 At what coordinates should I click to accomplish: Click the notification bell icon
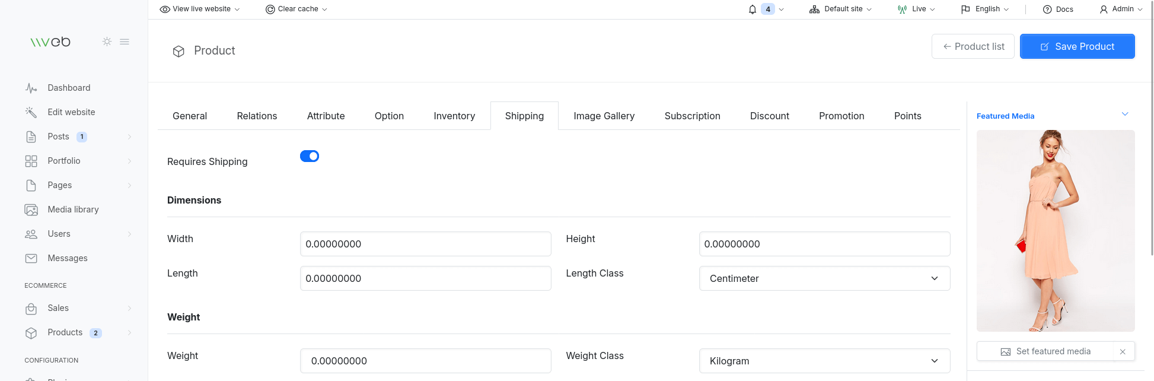click(x=753, y=9)
